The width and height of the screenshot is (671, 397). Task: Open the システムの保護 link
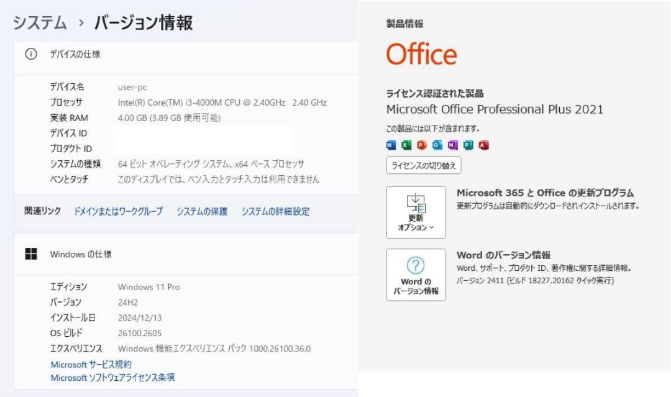point(202,211)
